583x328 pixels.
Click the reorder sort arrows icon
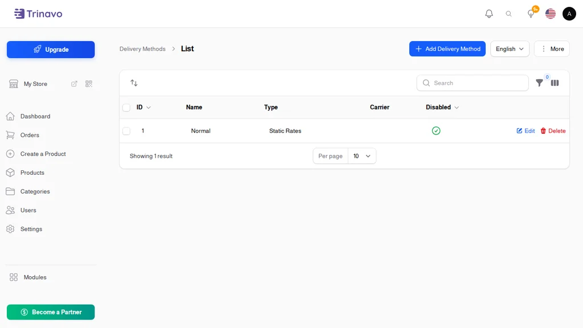point(134,83)
